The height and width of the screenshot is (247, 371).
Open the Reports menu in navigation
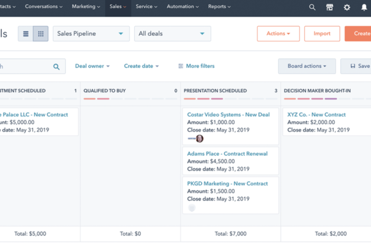click(220, 7)
